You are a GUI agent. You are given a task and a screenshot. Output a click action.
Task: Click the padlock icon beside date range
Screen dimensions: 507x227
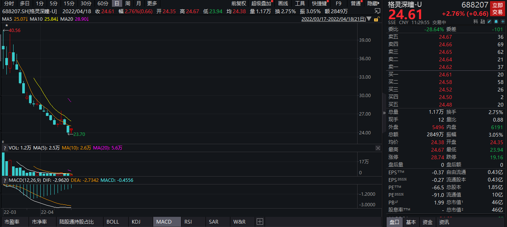(377, 19)
